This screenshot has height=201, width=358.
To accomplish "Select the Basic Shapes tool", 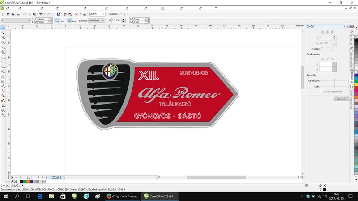I will click(3, 71).
